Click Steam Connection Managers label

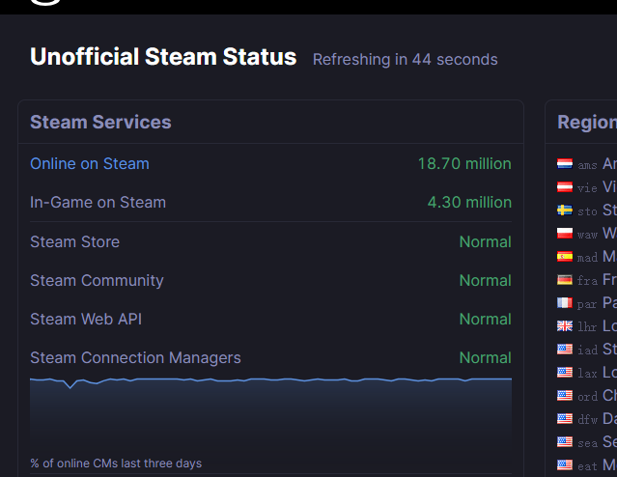pos(135,358)
